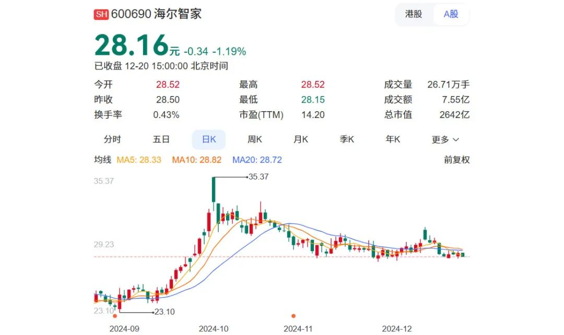
Task: Click the 29.23 price axis label
Action: pyautogui.click(x=103, y=244)
